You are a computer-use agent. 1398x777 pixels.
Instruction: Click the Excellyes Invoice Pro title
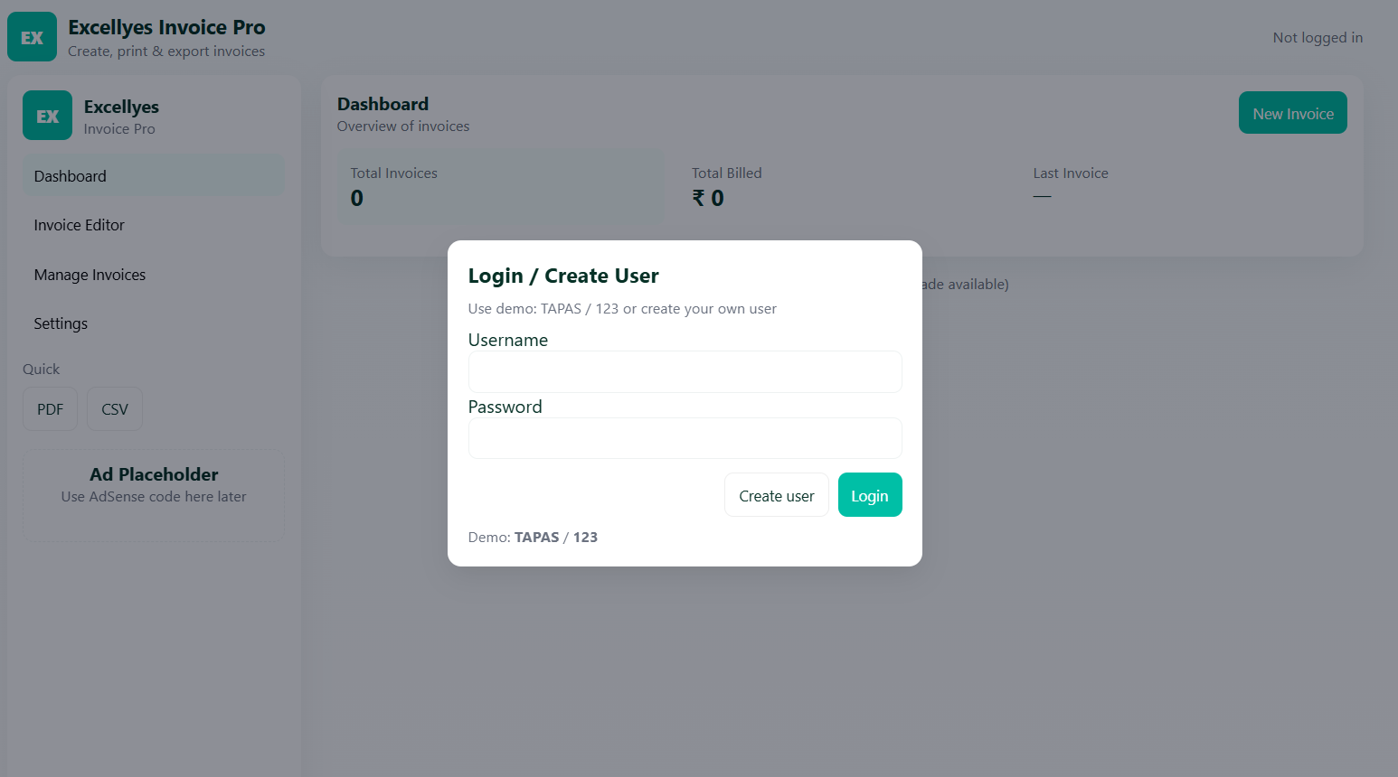point(166,27)
